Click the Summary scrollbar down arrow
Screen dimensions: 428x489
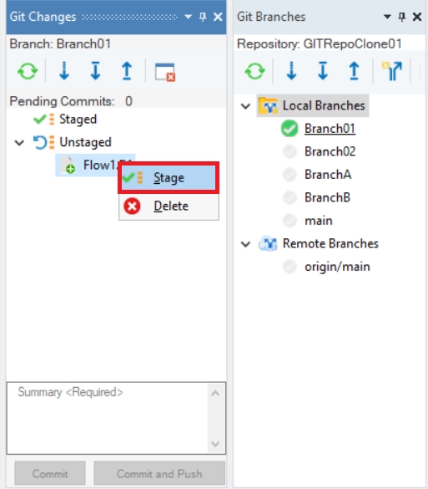tap(215, 444)
